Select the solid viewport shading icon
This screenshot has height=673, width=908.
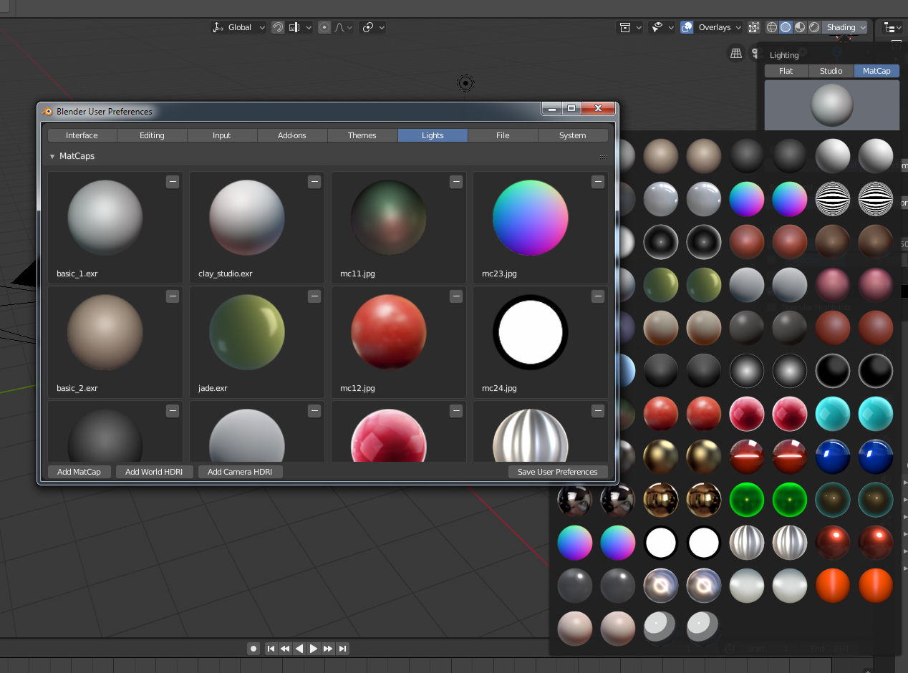[786, 27]
